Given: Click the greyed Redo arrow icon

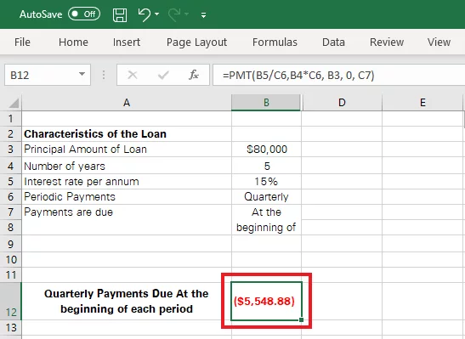Looking at the screenshot, I should point(174,14).
